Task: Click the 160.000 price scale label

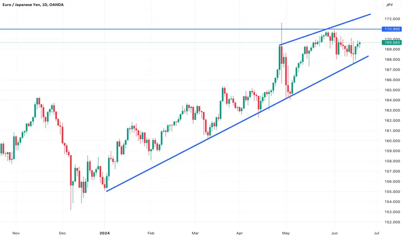Action: coord(392,141)
